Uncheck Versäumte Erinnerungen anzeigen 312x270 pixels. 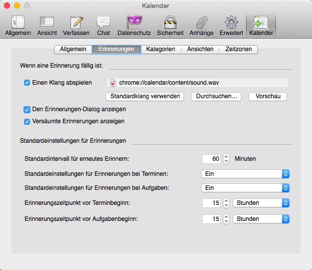pos(27,121)
